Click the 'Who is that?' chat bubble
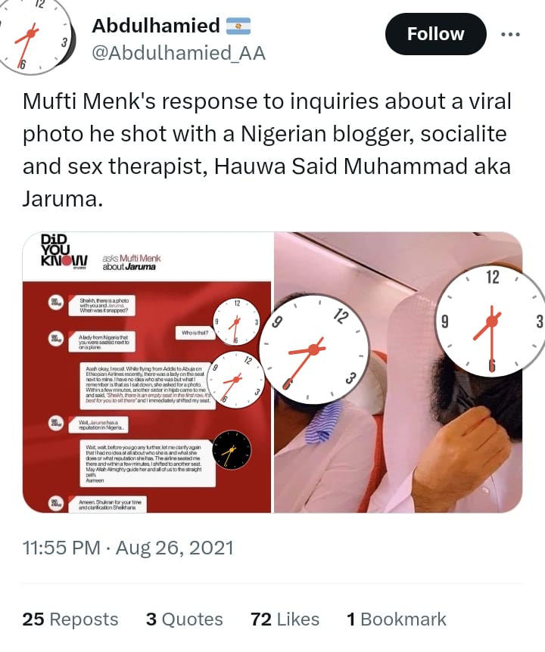 pos(195,333)
